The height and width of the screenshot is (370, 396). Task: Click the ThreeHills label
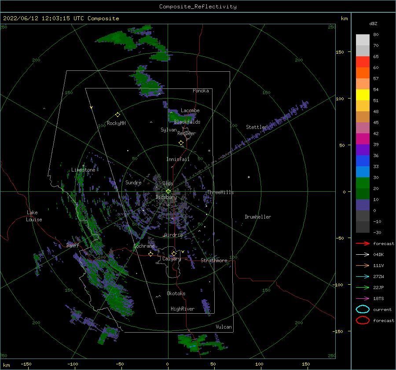coord(220,192)
